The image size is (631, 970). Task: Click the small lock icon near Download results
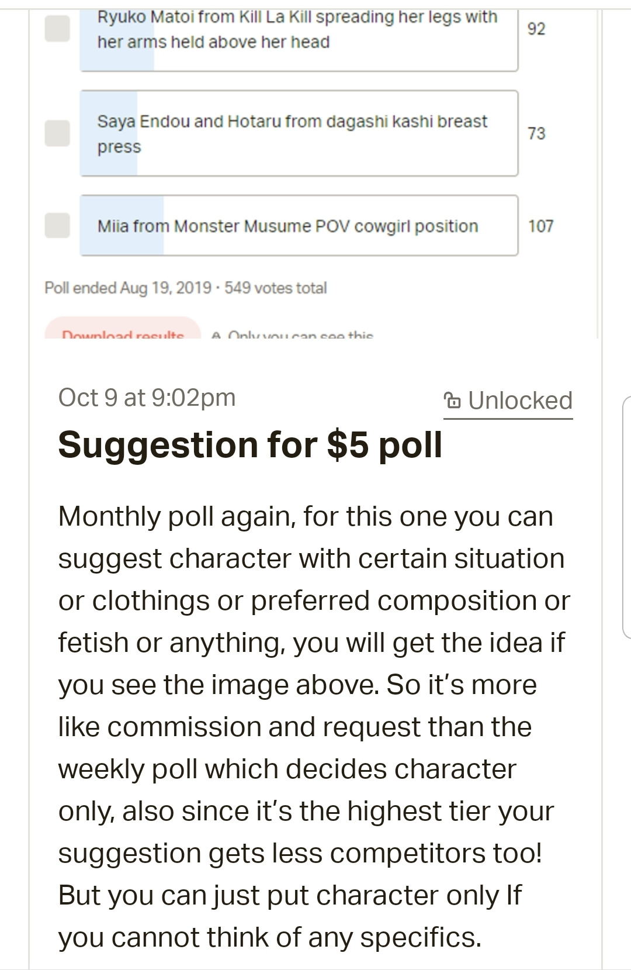(x=217, y=336)
